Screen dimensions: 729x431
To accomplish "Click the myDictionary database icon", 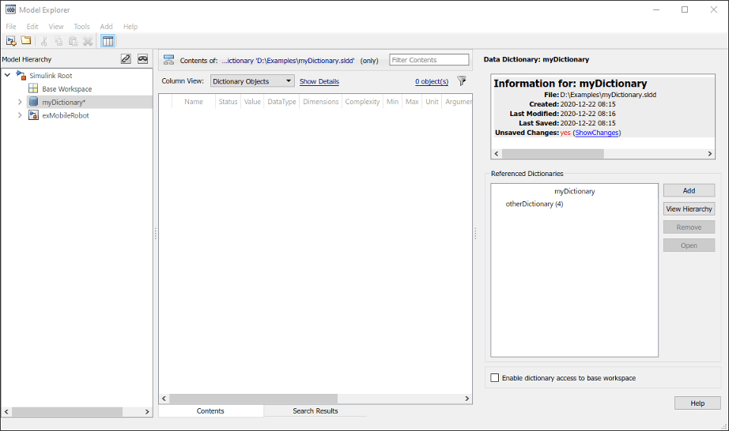I will [x=33, y=102].
